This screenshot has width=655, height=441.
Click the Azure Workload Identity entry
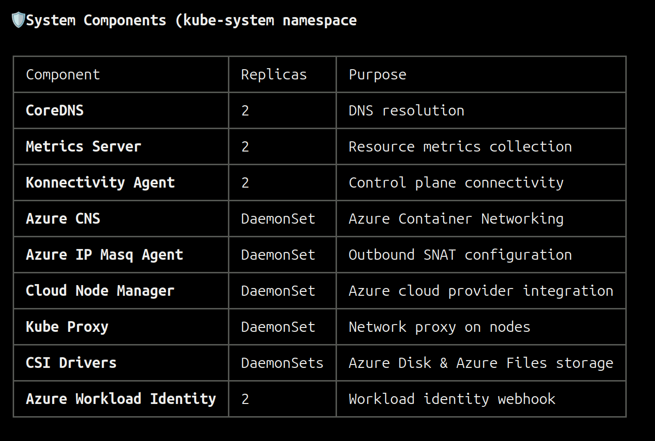tap(121, 399)
